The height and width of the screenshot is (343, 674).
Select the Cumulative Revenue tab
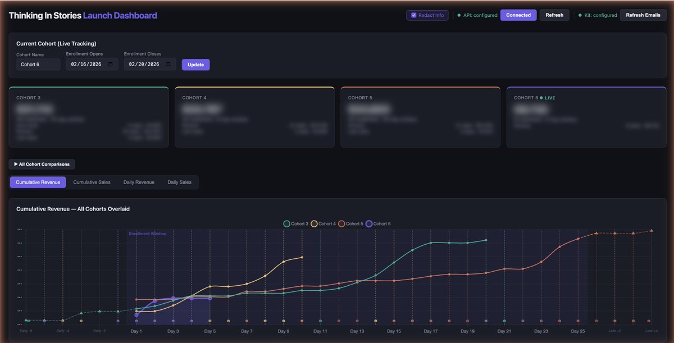pyautogui.click(x=38, y=182)
